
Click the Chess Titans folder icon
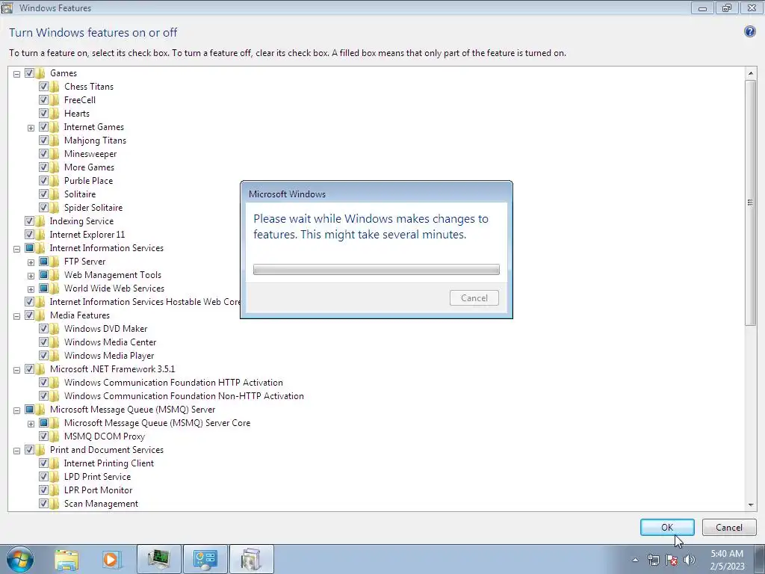[55, 87]
